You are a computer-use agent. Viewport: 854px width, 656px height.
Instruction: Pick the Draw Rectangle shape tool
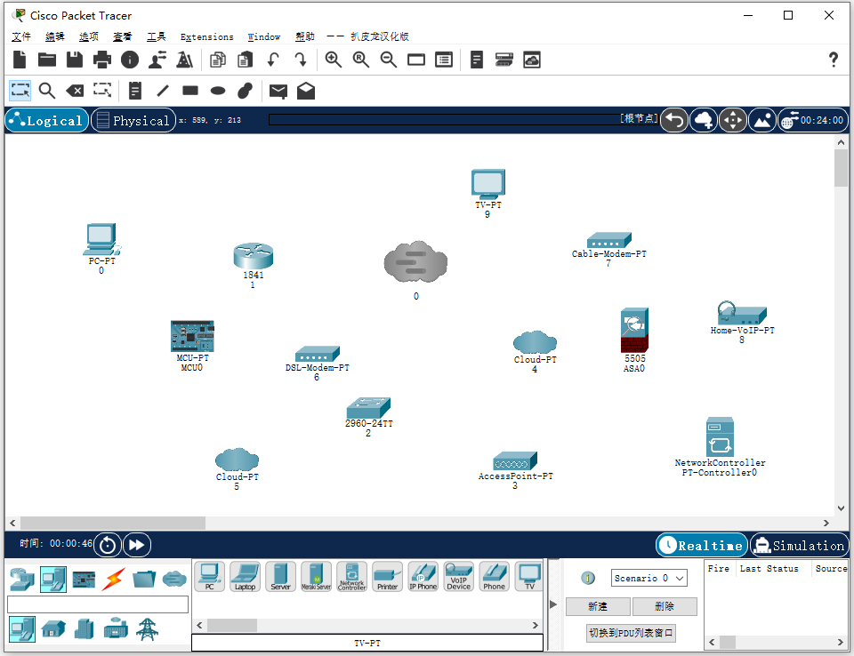(189, 90)
